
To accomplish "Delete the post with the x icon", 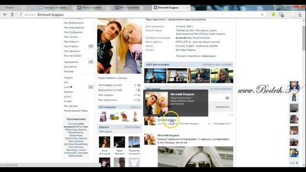I will (x=232, y=115).
